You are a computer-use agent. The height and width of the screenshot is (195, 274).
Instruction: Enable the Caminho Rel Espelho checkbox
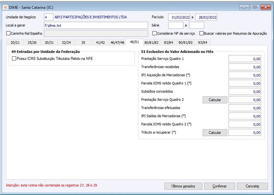[x=8, y=33]
